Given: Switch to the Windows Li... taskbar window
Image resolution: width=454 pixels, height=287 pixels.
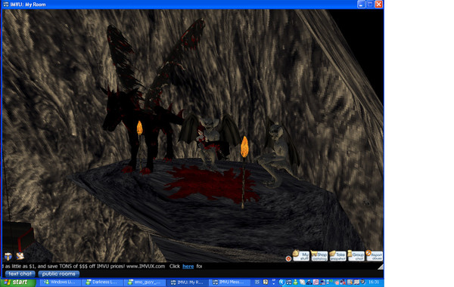Looking at the screenshot, I should 60,282.
